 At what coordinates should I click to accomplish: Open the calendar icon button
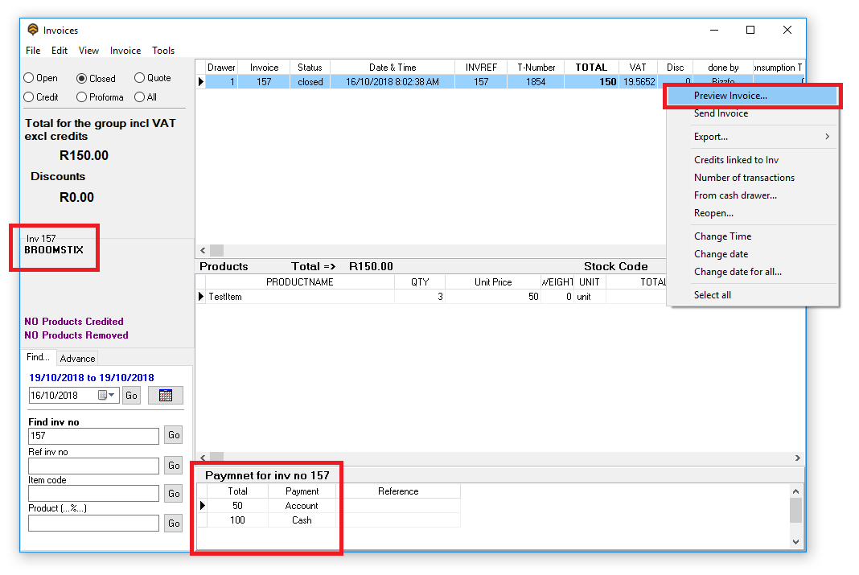coord(165,395)
